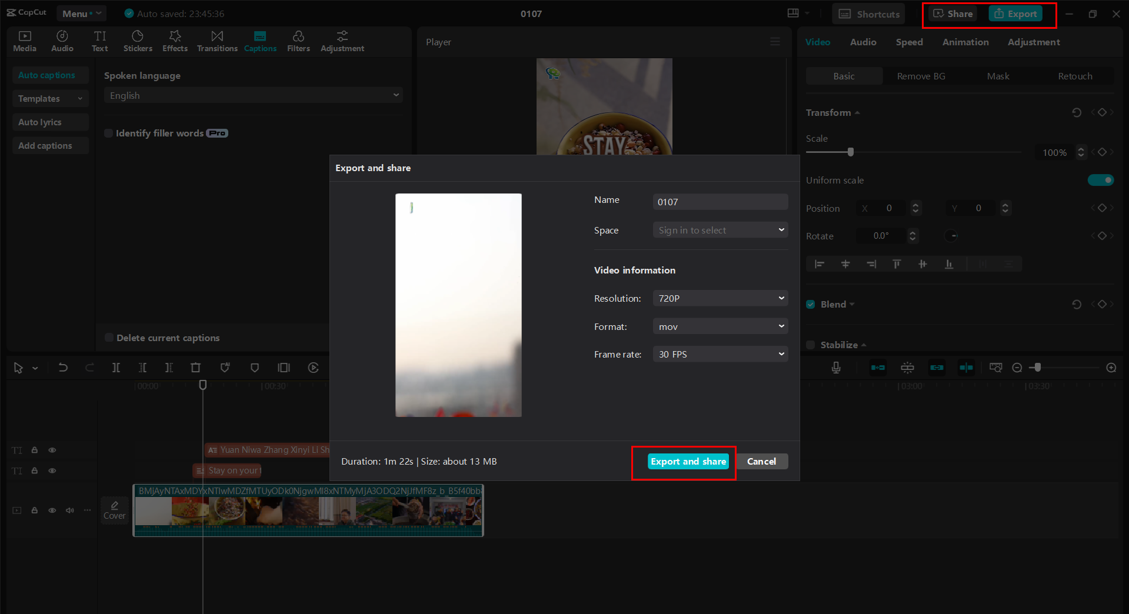This screenshot has height=614, width=1129.
Task: Click the Delete trash icon in timeline toolbar
Action: point(195,367)
